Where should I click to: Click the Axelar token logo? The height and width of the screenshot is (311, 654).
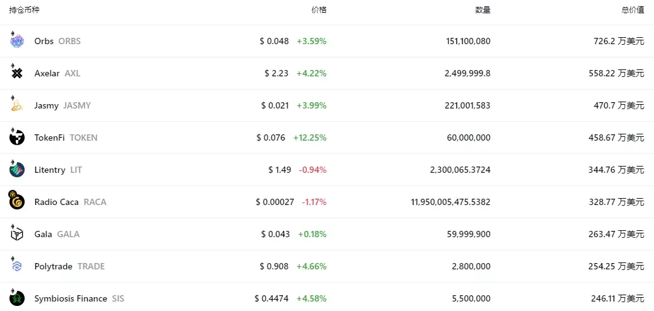(17, 73)
